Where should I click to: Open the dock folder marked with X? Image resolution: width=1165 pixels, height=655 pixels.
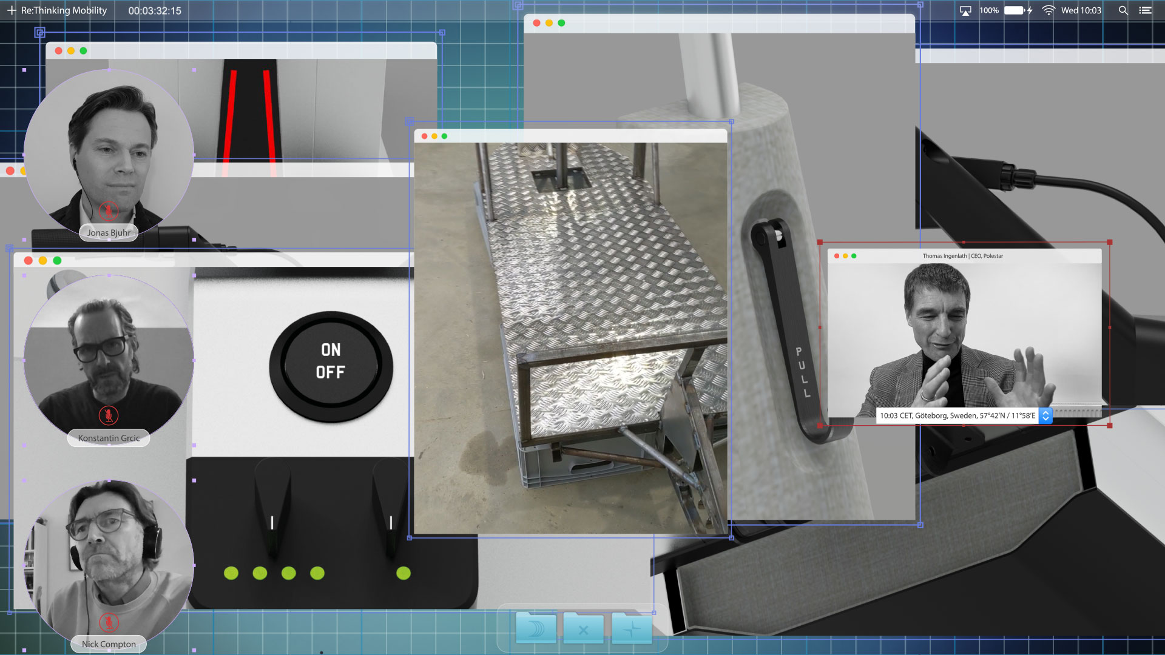click(583, 629)
